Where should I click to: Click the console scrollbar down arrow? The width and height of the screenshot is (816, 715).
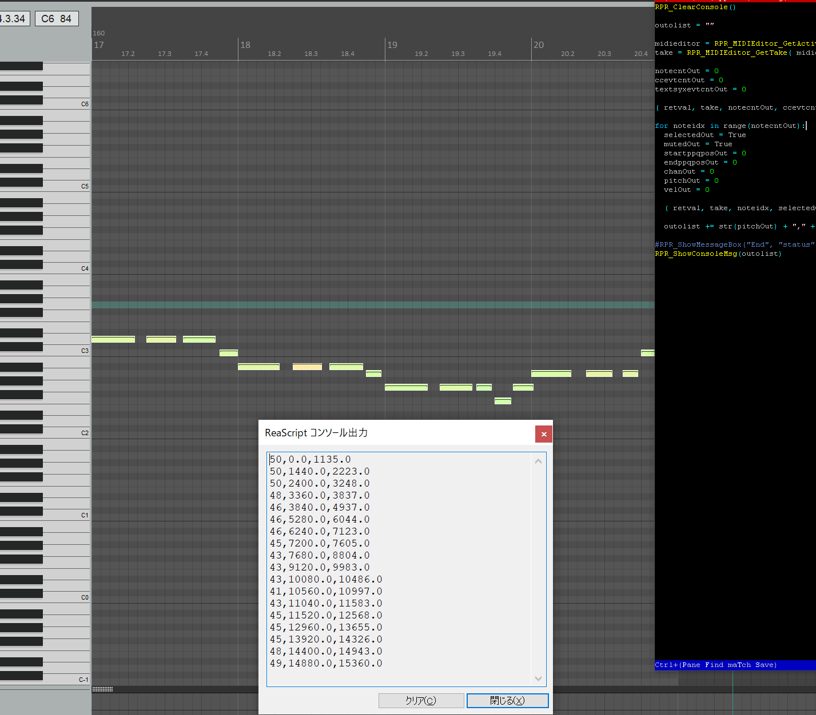(x=538, y=678)
